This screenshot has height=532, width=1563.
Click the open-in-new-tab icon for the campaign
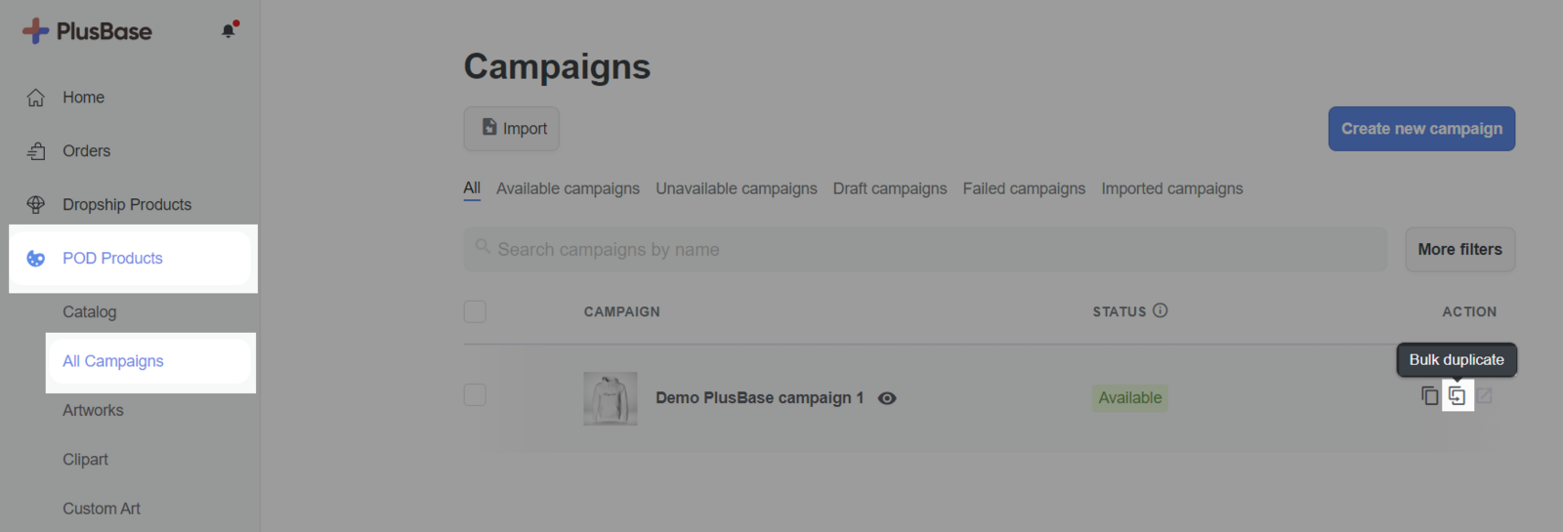pos(1485,395)
